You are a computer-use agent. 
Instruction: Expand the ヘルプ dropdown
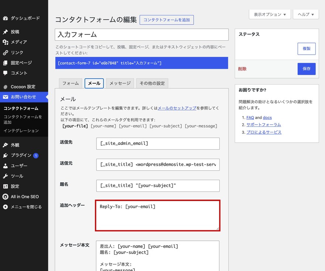point(306,14)
